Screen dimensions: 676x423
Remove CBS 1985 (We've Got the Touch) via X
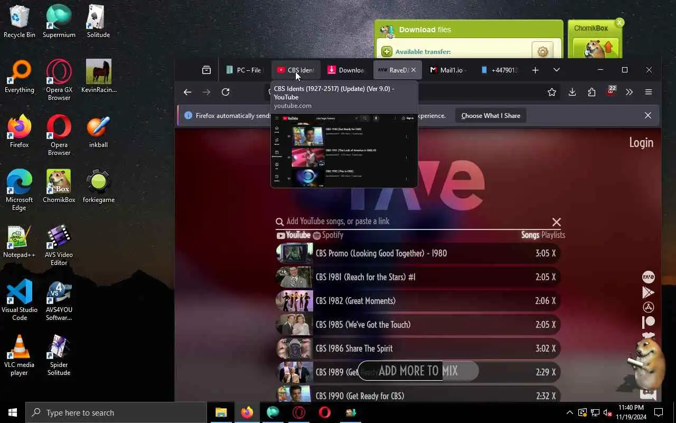tap(553, 325)
